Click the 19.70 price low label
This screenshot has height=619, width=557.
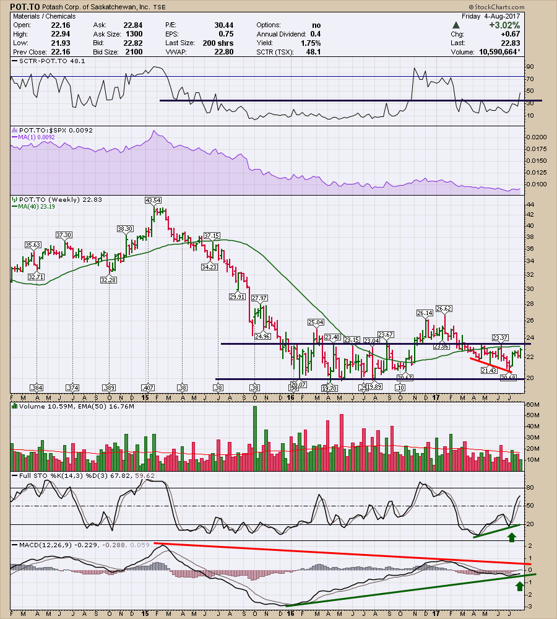pyautogui.click(x=330, y=389)
